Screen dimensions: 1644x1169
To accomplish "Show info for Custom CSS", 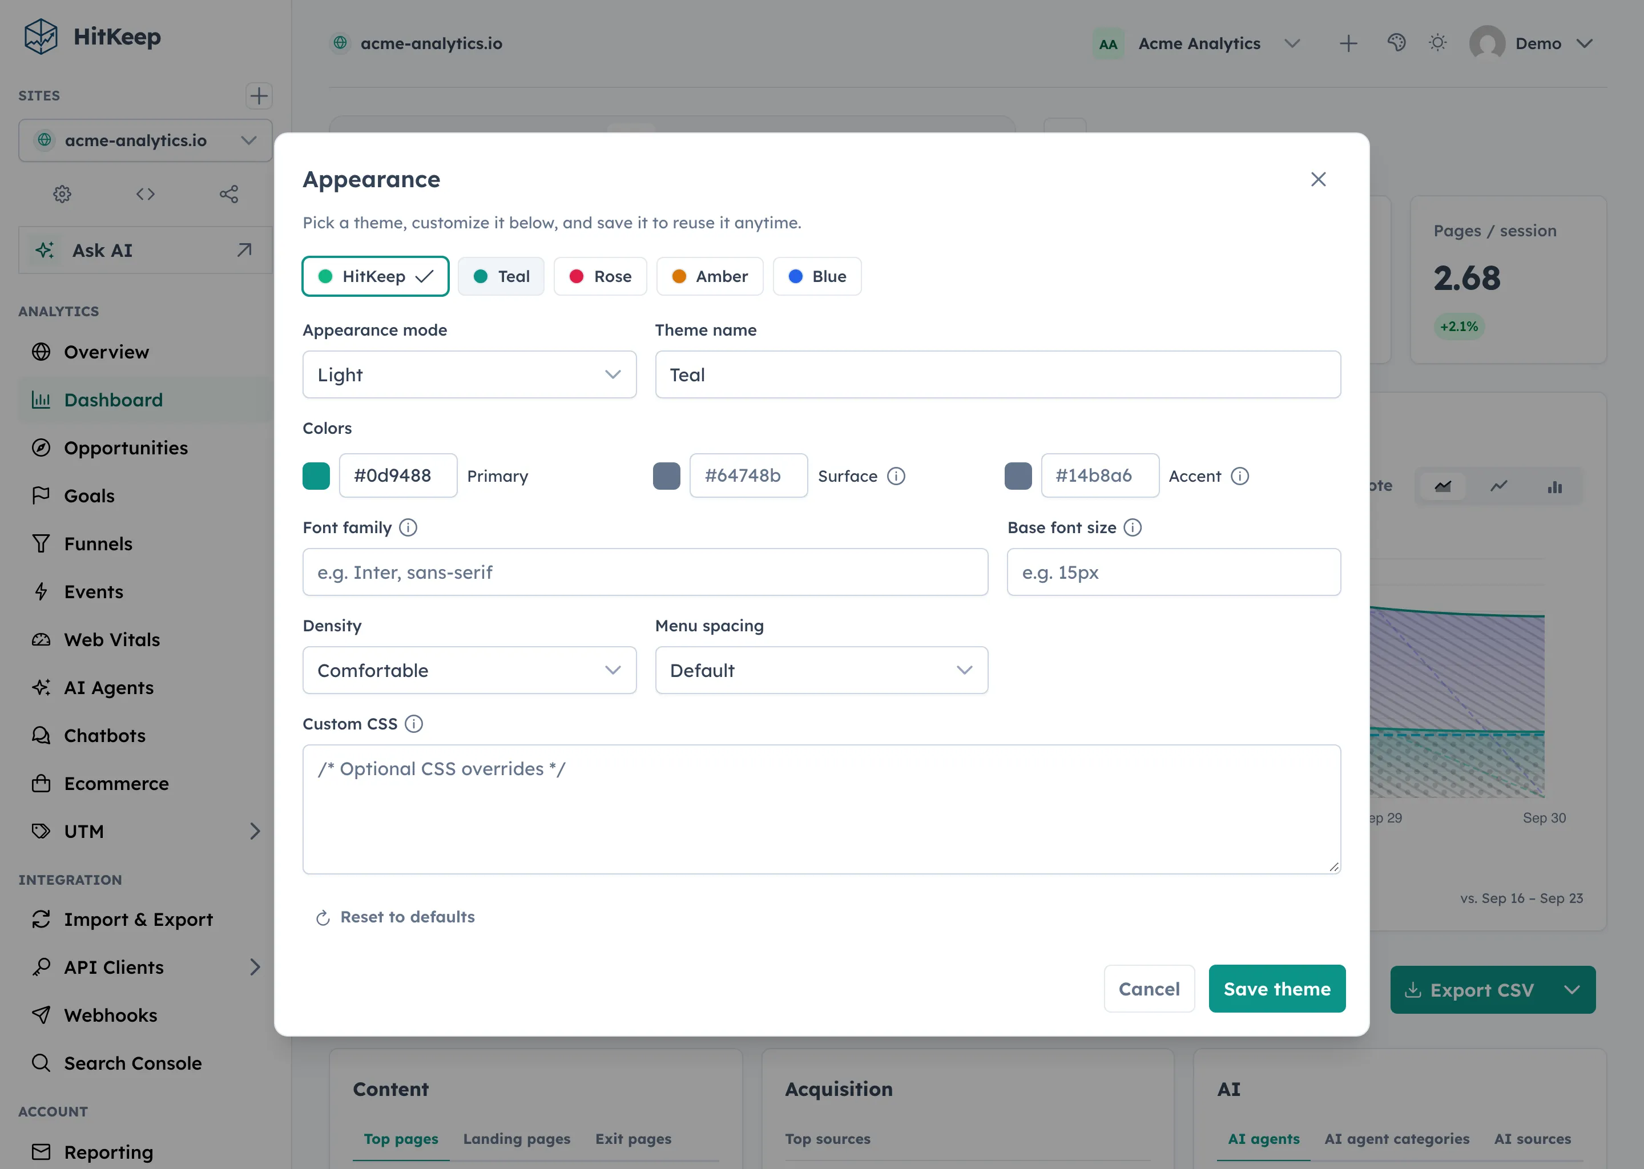I will [x=414, y=723].
